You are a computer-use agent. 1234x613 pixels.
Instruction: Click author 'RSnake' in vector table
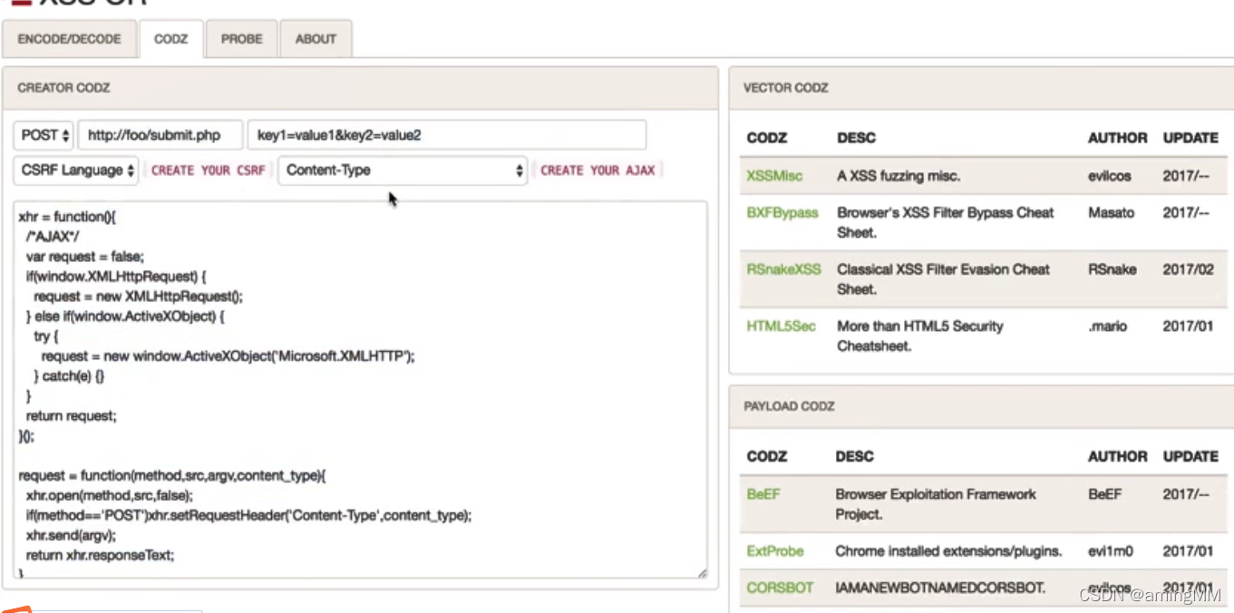(1112, 269)
